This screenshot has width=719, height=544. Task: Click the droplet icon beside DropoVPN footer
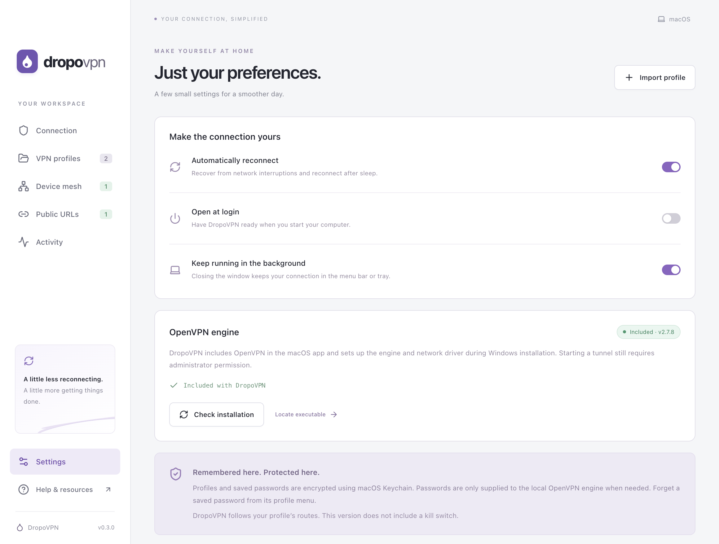[x=20, y=528]
